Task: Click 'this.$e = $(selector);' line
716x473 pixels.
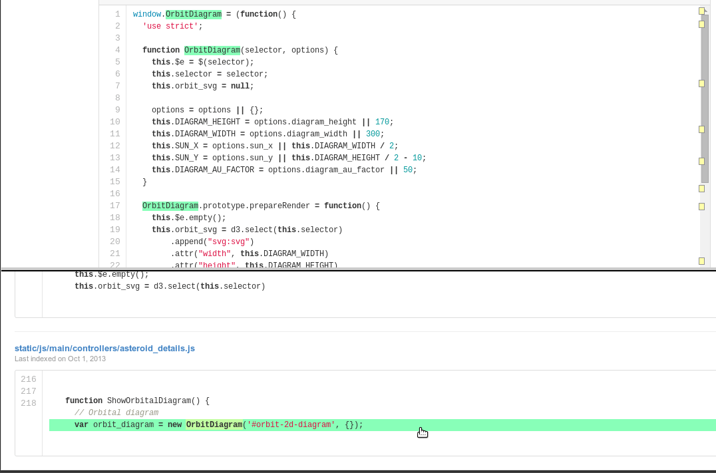Action: click(x=203, y=62)
